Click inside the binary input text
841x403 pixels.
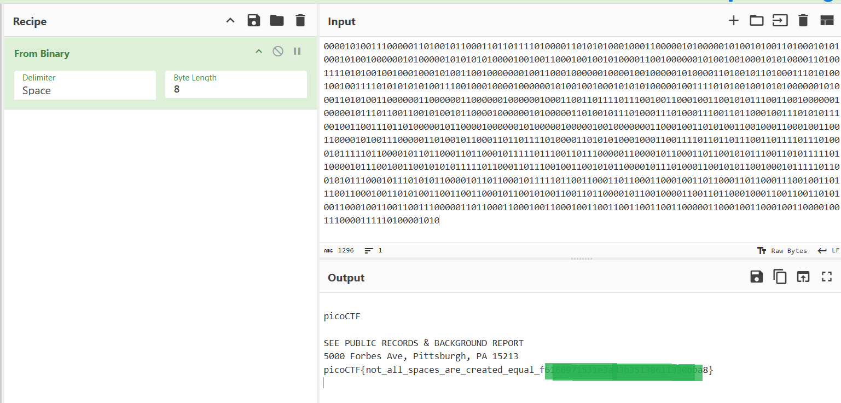(581, 133)
